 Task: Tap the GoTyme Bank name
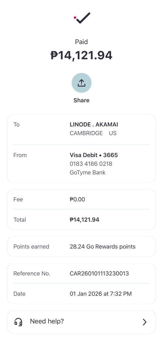(x=88, y=172)
